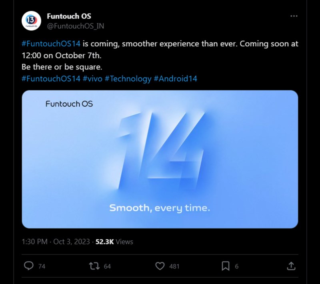
Task: Bookmark this tweet
Action: click(x=226, y=266)
